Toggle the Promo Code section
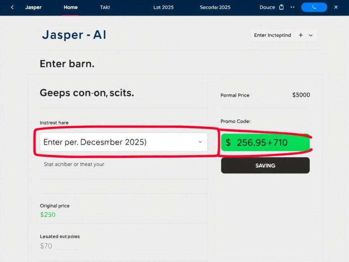Screen dimensions: 349x262 [x=236, y=121]
